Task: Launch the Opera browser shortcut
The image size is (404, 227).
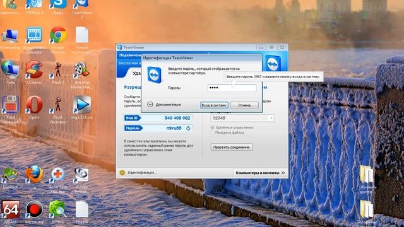Action: (34, 105)
